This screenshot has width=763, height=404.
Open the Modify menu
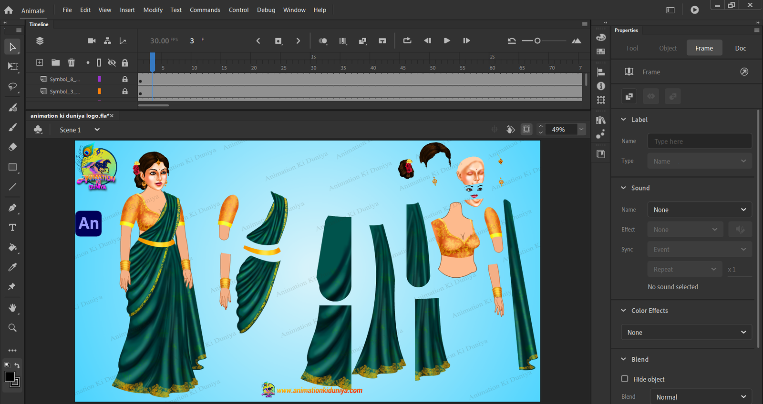(153, 10)
